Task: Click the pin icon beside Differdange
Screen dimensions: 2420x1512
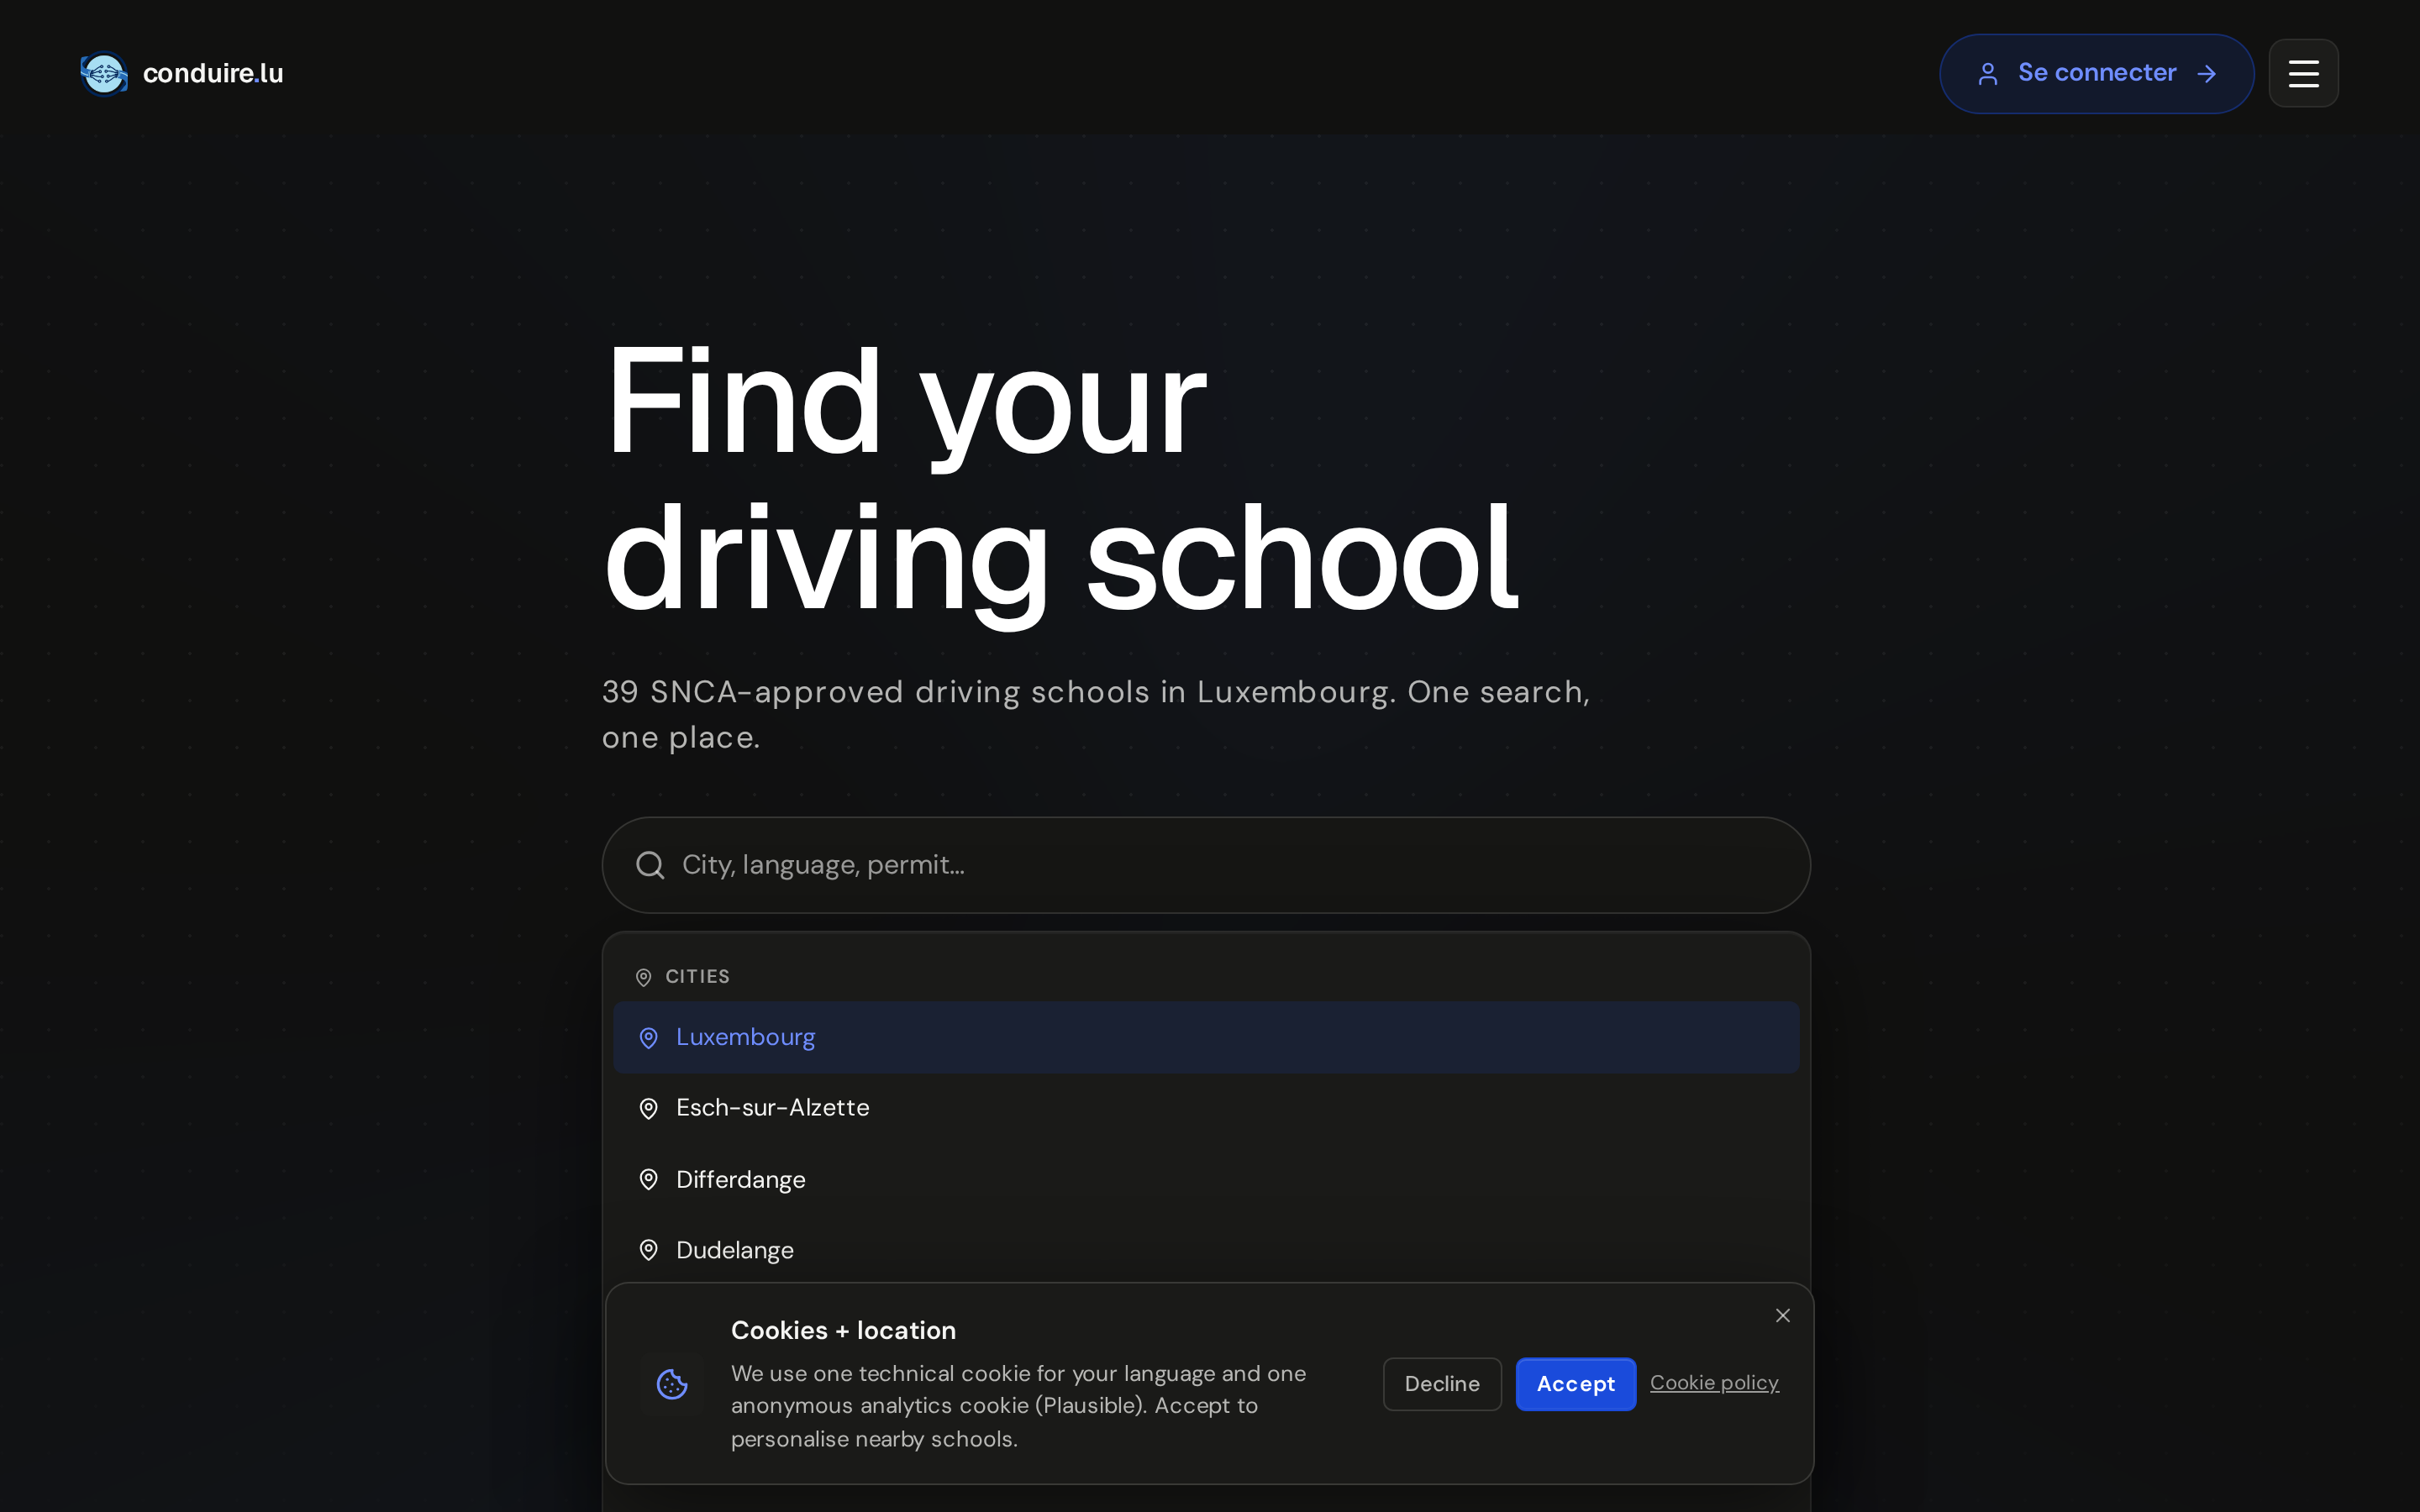Action: pyautogui.click(x=648, y=1179)
